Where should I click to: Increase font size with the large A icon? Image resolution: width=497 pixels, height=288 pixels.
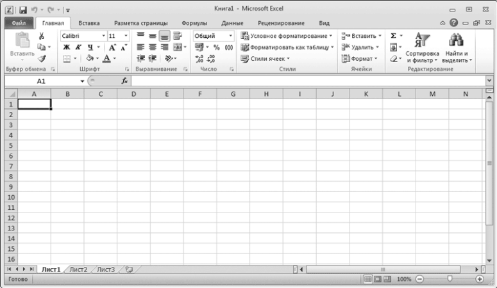click(x=112, y=47)
